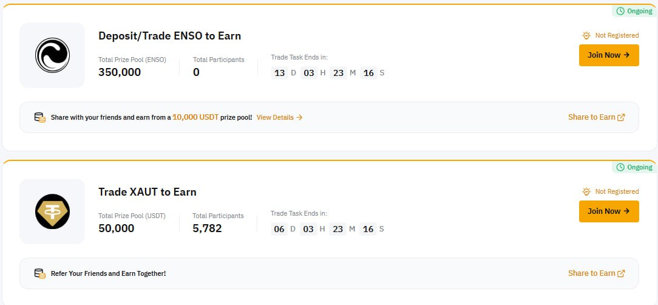Click the clock icon on ENSO Ongoing badge

pyautogui.click(x=620, y=11)
